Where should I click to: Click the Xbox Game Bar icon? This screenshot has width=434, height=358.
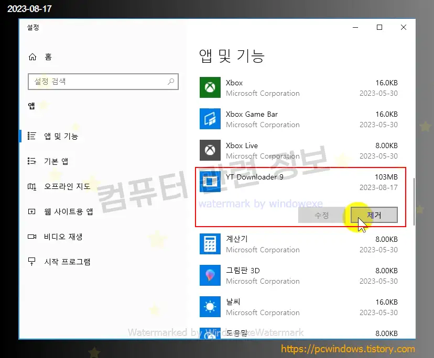tap(210, 119)
